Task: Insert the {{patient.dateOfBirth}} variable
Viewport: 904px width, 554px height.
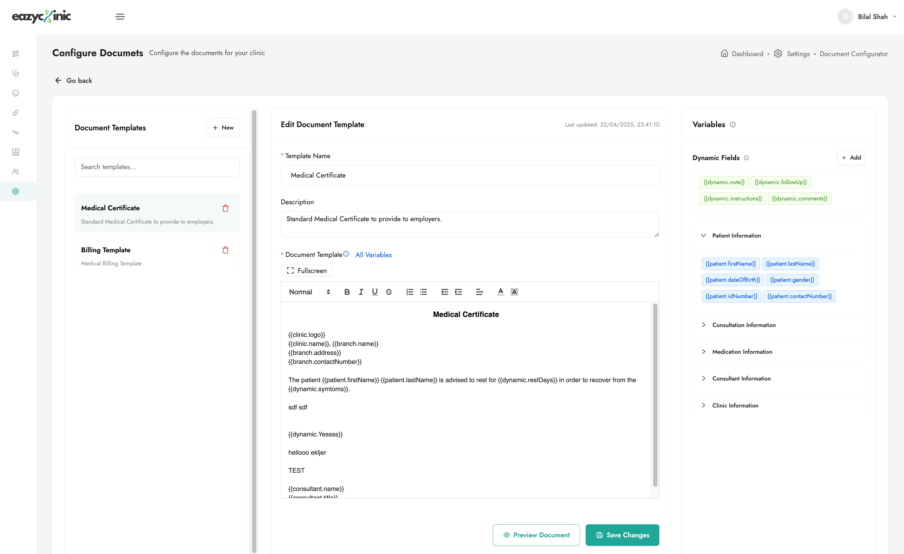Action: click(733, 280)
